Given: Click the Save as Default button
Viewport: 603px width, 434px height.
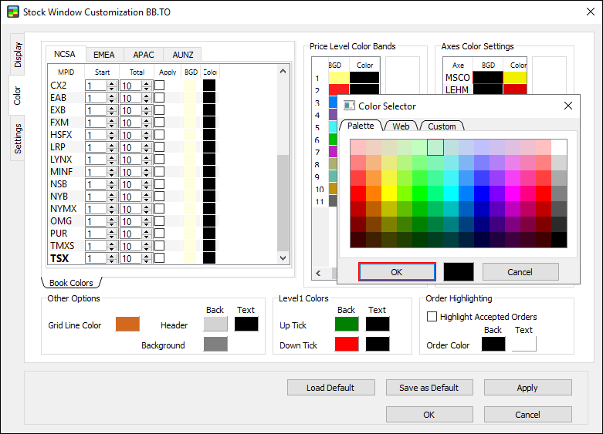Looking at the screenshot, I should click(429, 387).
